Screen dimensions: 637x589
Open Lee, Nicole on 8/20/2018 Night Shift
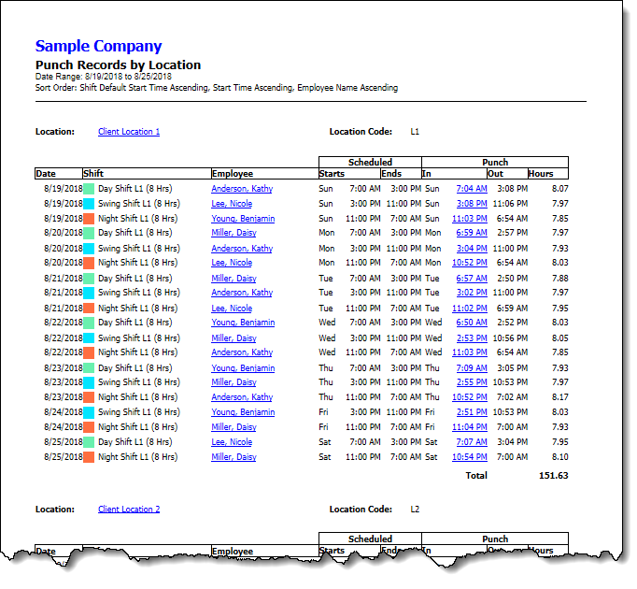(232, 263)
